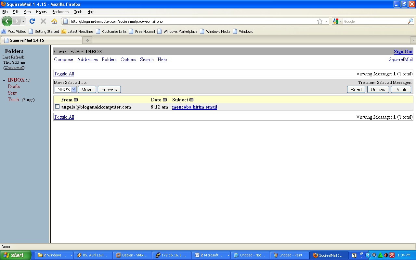Open the Windows bookmark
This screenshot has height=260, width=416.
(243, 32)
